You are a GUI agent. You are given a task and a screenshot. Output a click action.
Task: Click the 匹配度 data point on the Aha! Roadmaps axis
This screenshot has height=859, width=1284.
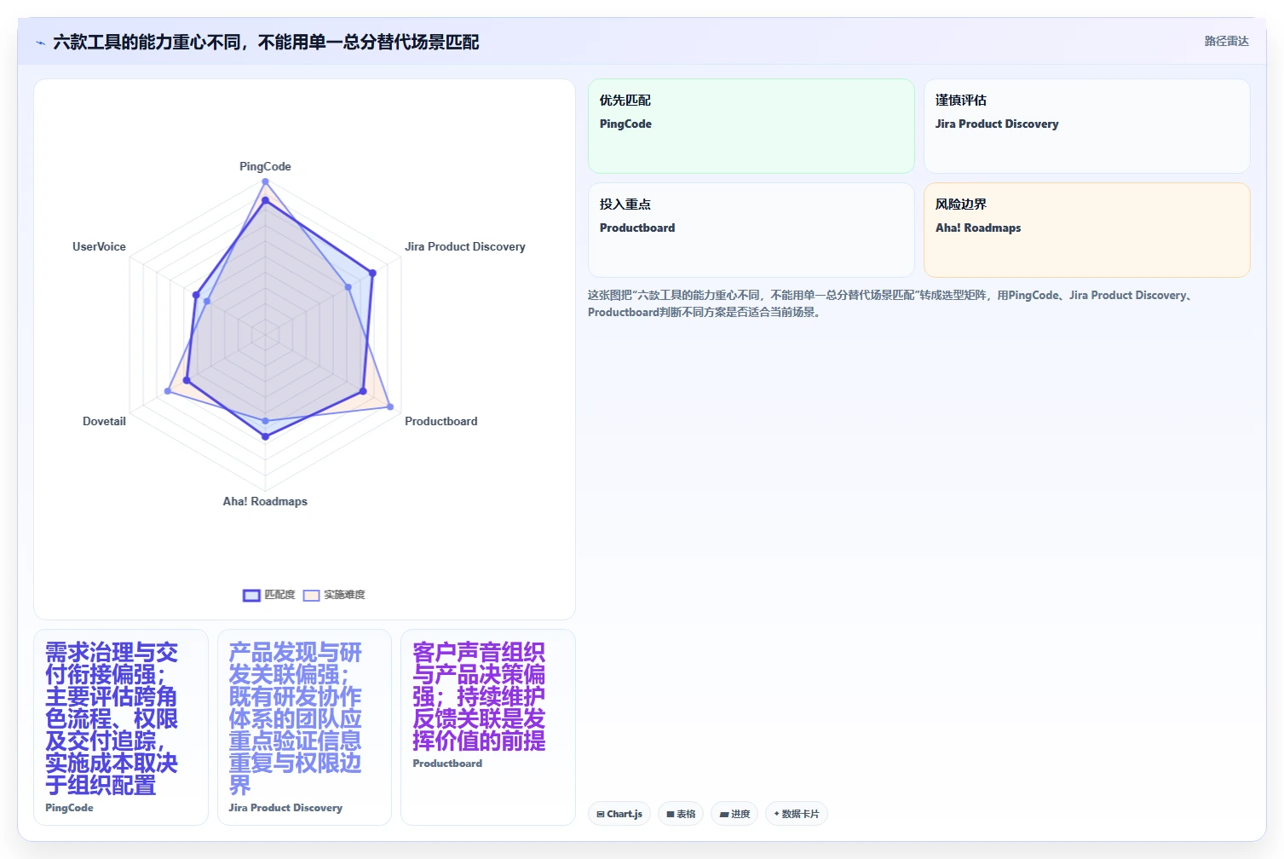(x=265, y=436)
